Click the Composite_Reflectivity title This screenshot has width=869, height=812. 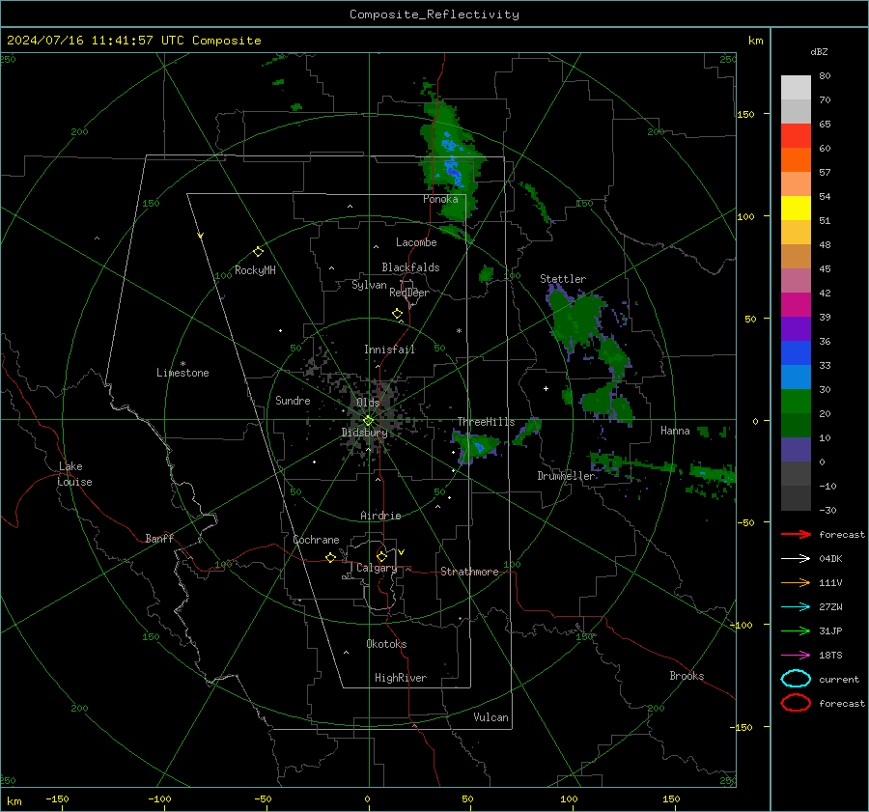pos(434,14)
